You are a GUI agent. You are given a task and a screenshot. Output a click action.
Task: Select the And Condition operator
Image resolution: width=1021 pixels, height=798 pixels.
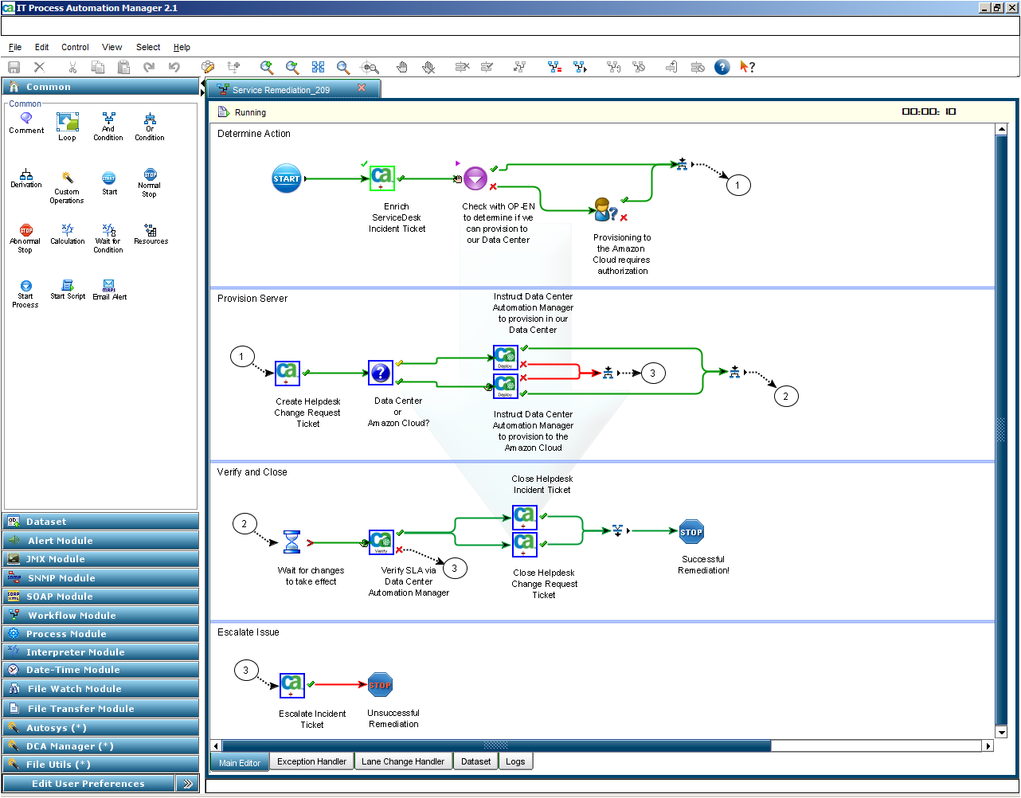[108, 127]
